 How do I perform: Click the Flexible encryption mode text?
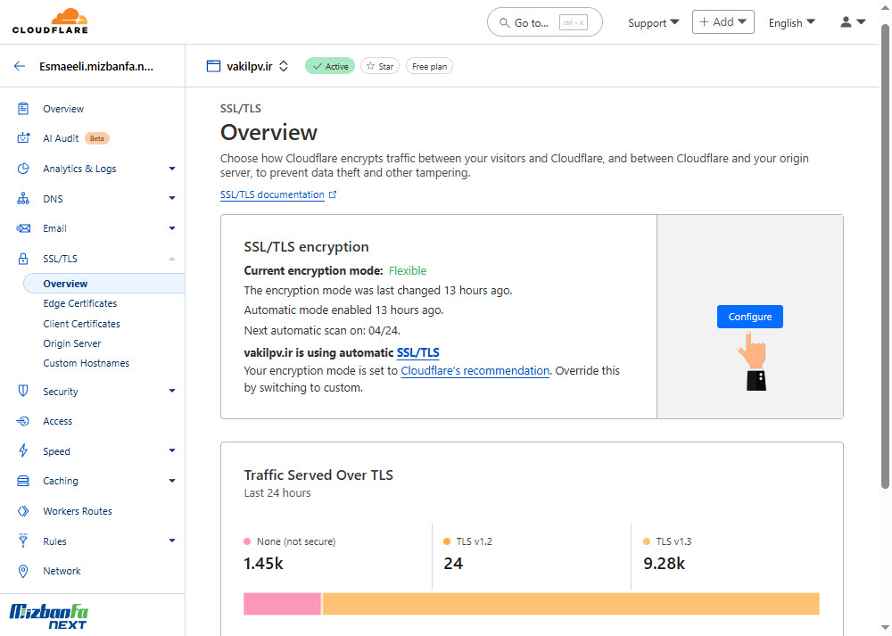(x=408, y=271)
